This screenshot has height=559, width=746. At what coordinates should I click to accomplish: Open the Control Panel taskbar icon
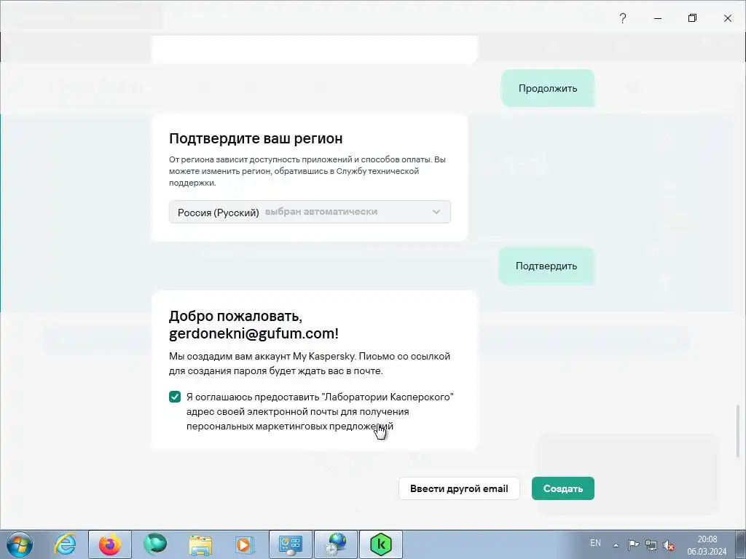coord(291,544)
